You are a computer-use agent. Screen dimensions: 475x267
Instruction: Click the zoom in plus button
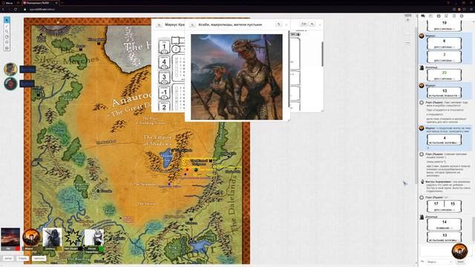[x=407, y=20]
